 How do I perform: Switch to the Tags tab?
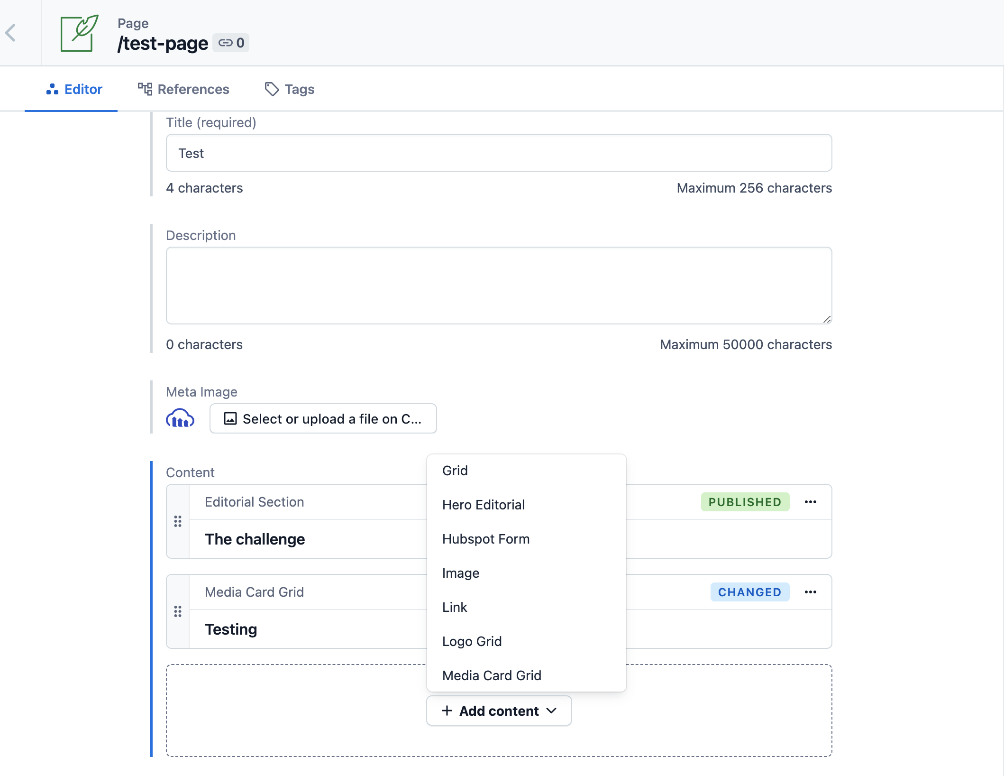290,89
